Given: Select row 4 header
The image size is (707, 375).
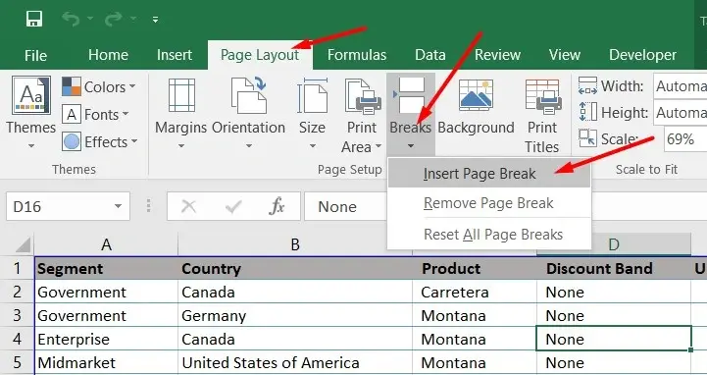Looking at the screenshot, I should point(17,339).
